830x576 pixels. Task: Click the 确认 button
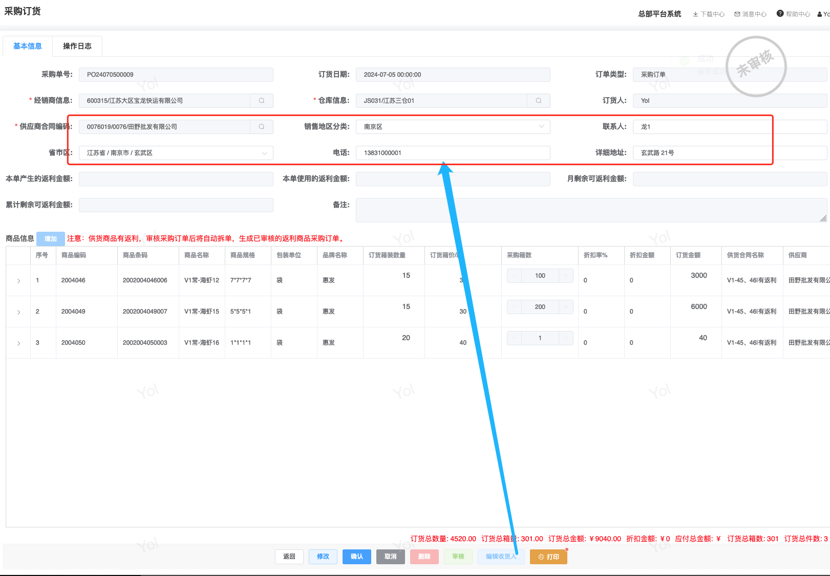click(x=357, y=557)
